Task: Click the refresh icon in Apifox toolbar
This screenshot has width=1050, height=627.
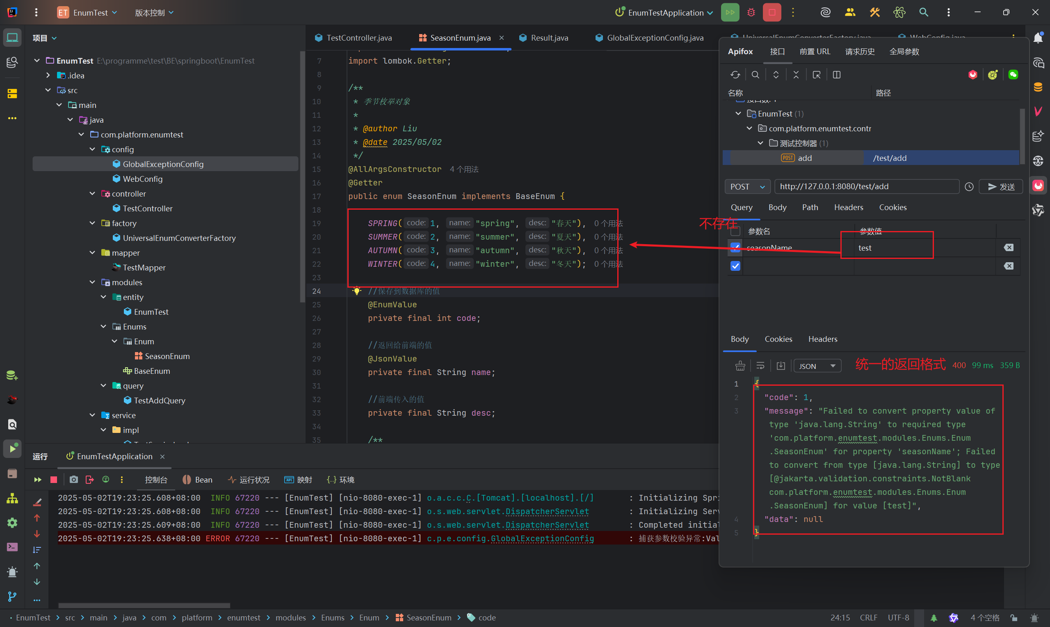Action: (735, 75)
